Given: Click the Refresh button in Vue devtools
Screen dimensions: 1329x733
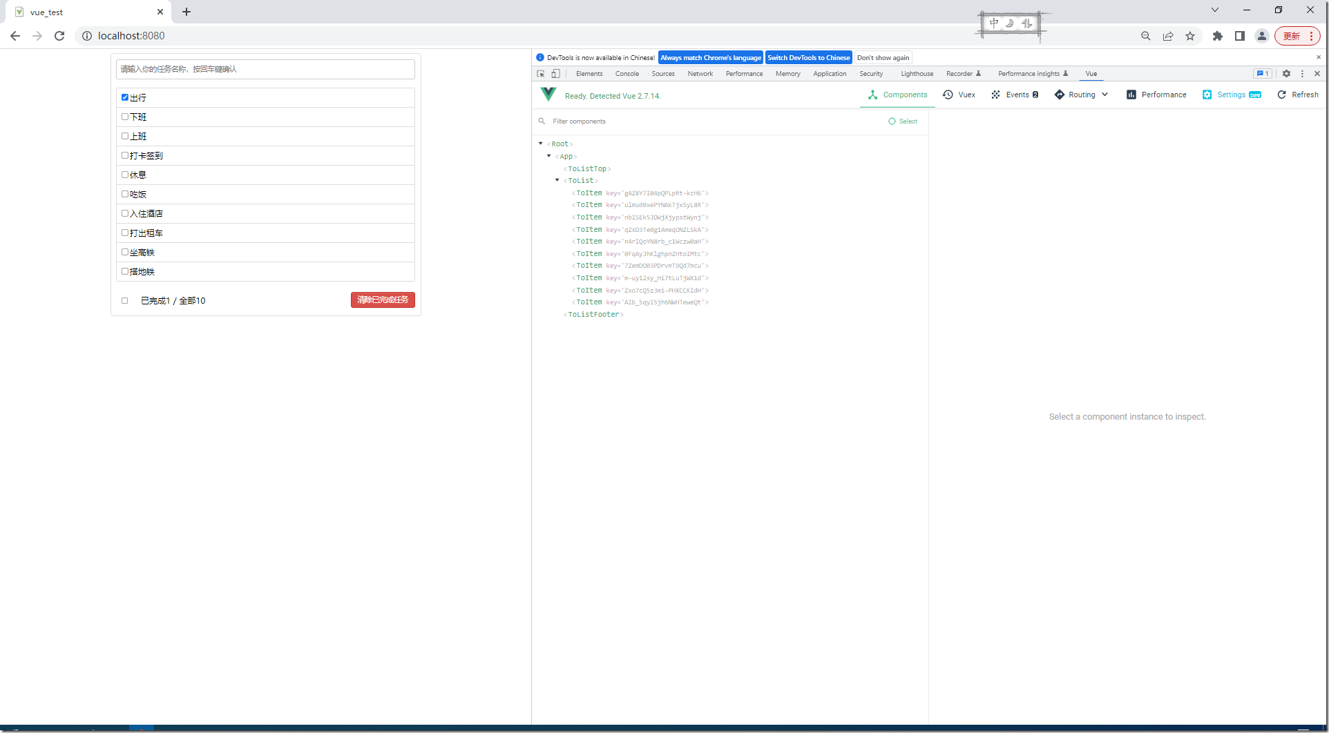Looking at the screenshot, I should tap(1298, 95).
